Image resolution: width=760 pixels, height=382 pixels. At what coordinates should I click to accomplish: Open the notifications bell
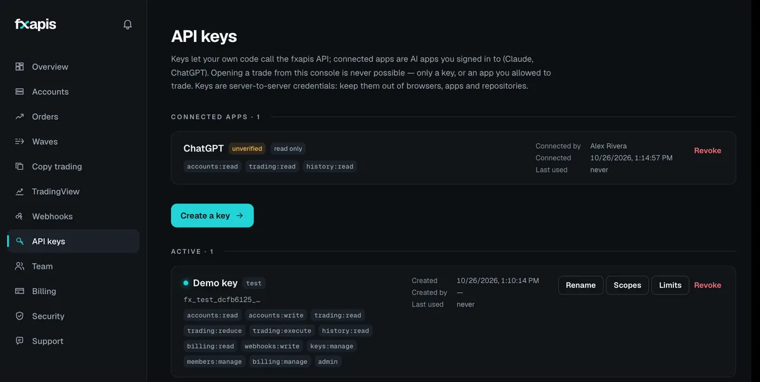(127, 25)
